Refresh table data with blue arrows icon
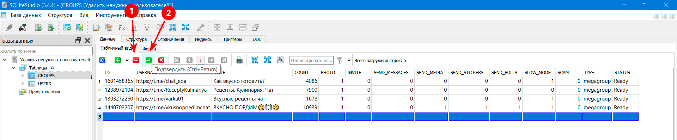The image size is (677, 140). (102, 60)
